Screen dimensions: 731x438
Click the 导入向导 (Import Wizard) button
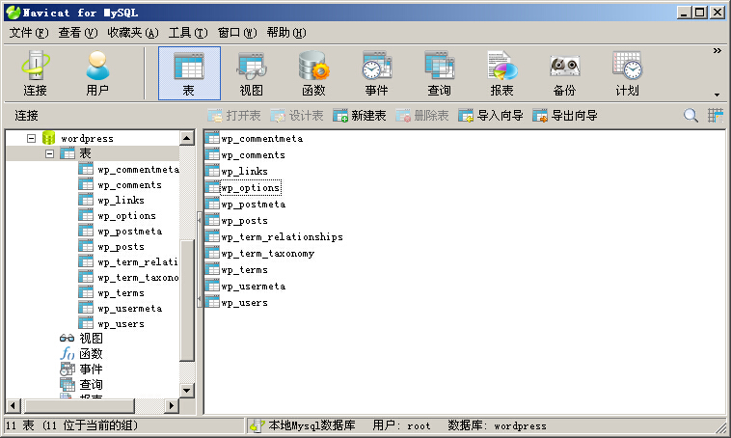[x=491, y=116]
